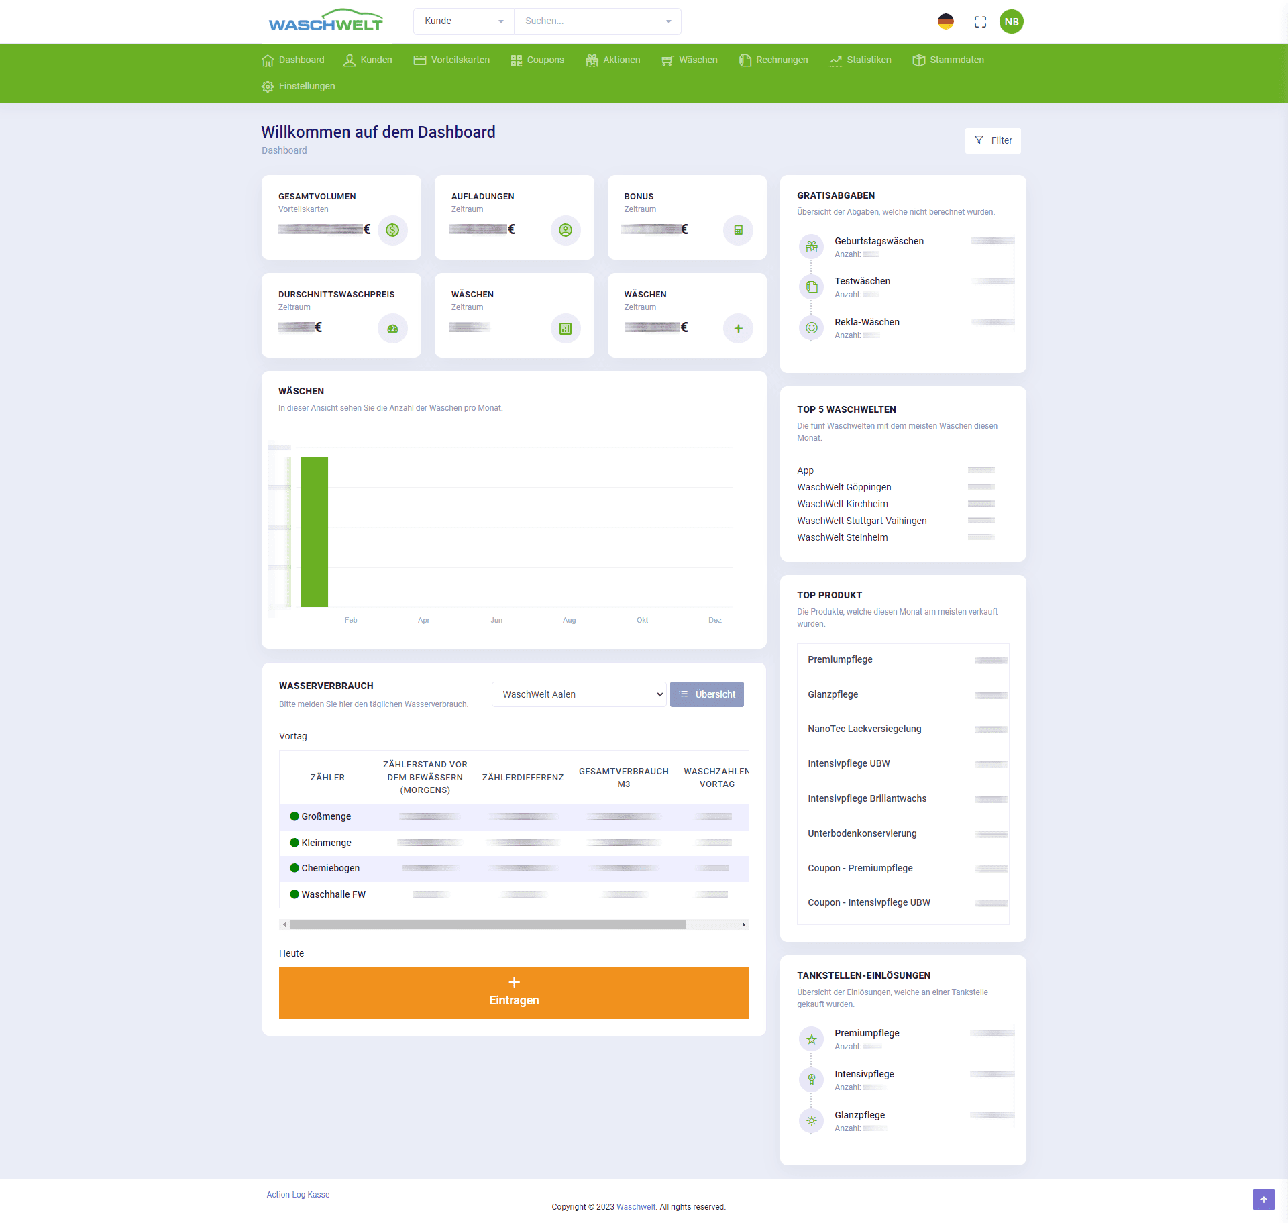Toggle fullscreen mode icon
The image size is (1288, 1223).
980,21
